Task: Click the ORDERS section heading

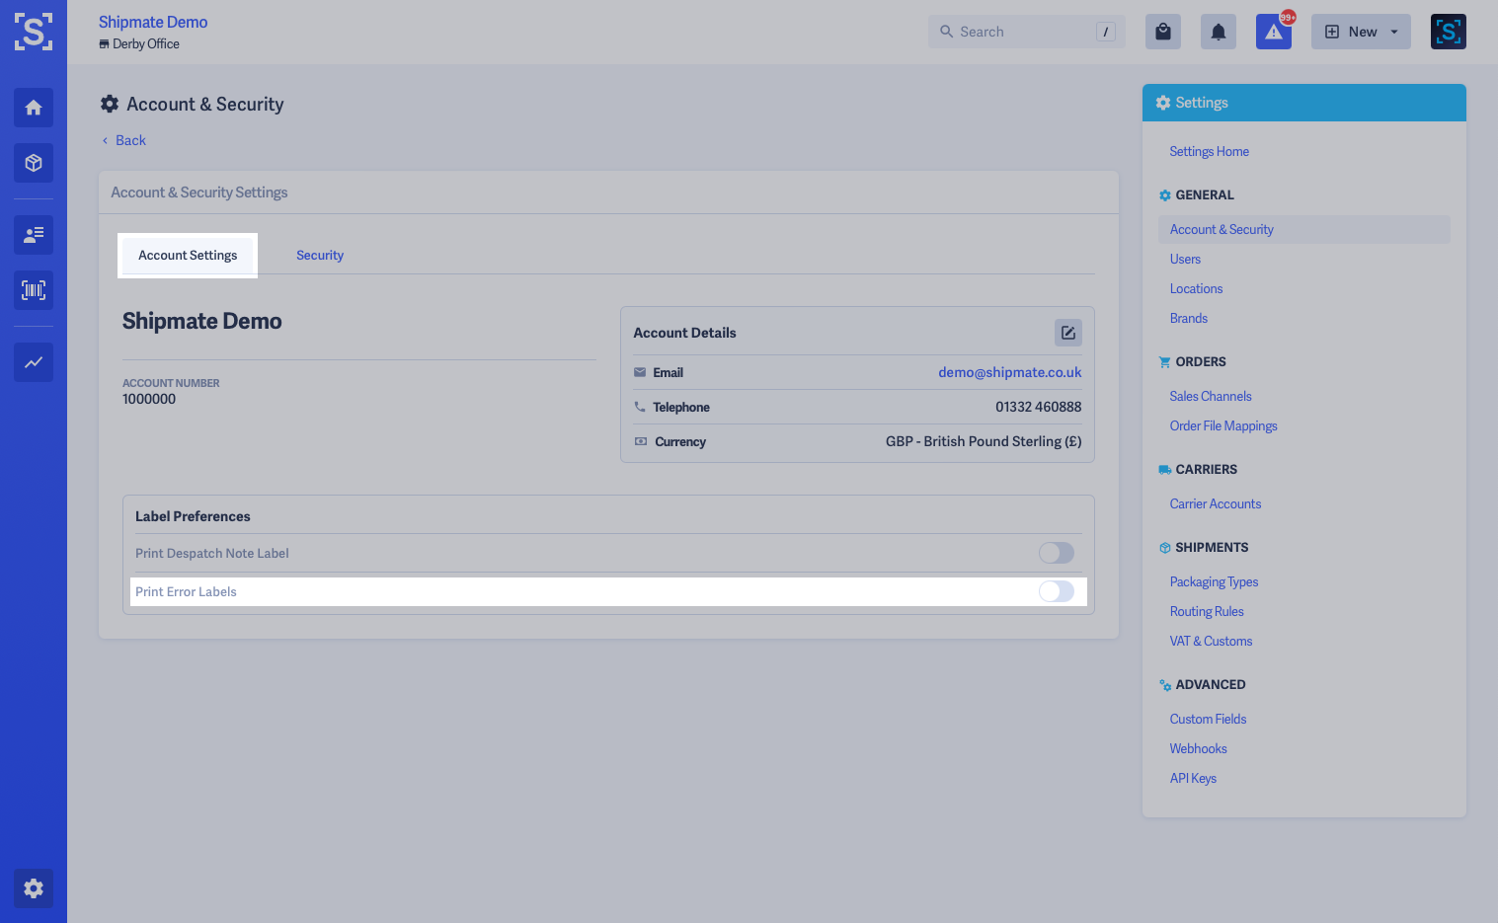Action: point(1200,361)
